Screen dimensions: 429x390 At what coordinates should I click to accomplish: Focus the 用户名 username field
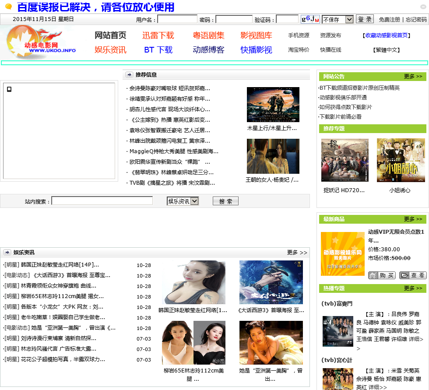point(177,19)
